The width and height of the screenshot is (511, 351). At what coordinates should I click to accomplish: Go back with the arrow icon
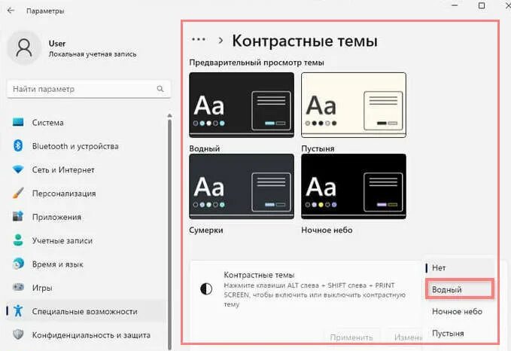pyautogui.click(x=11, y=11)
